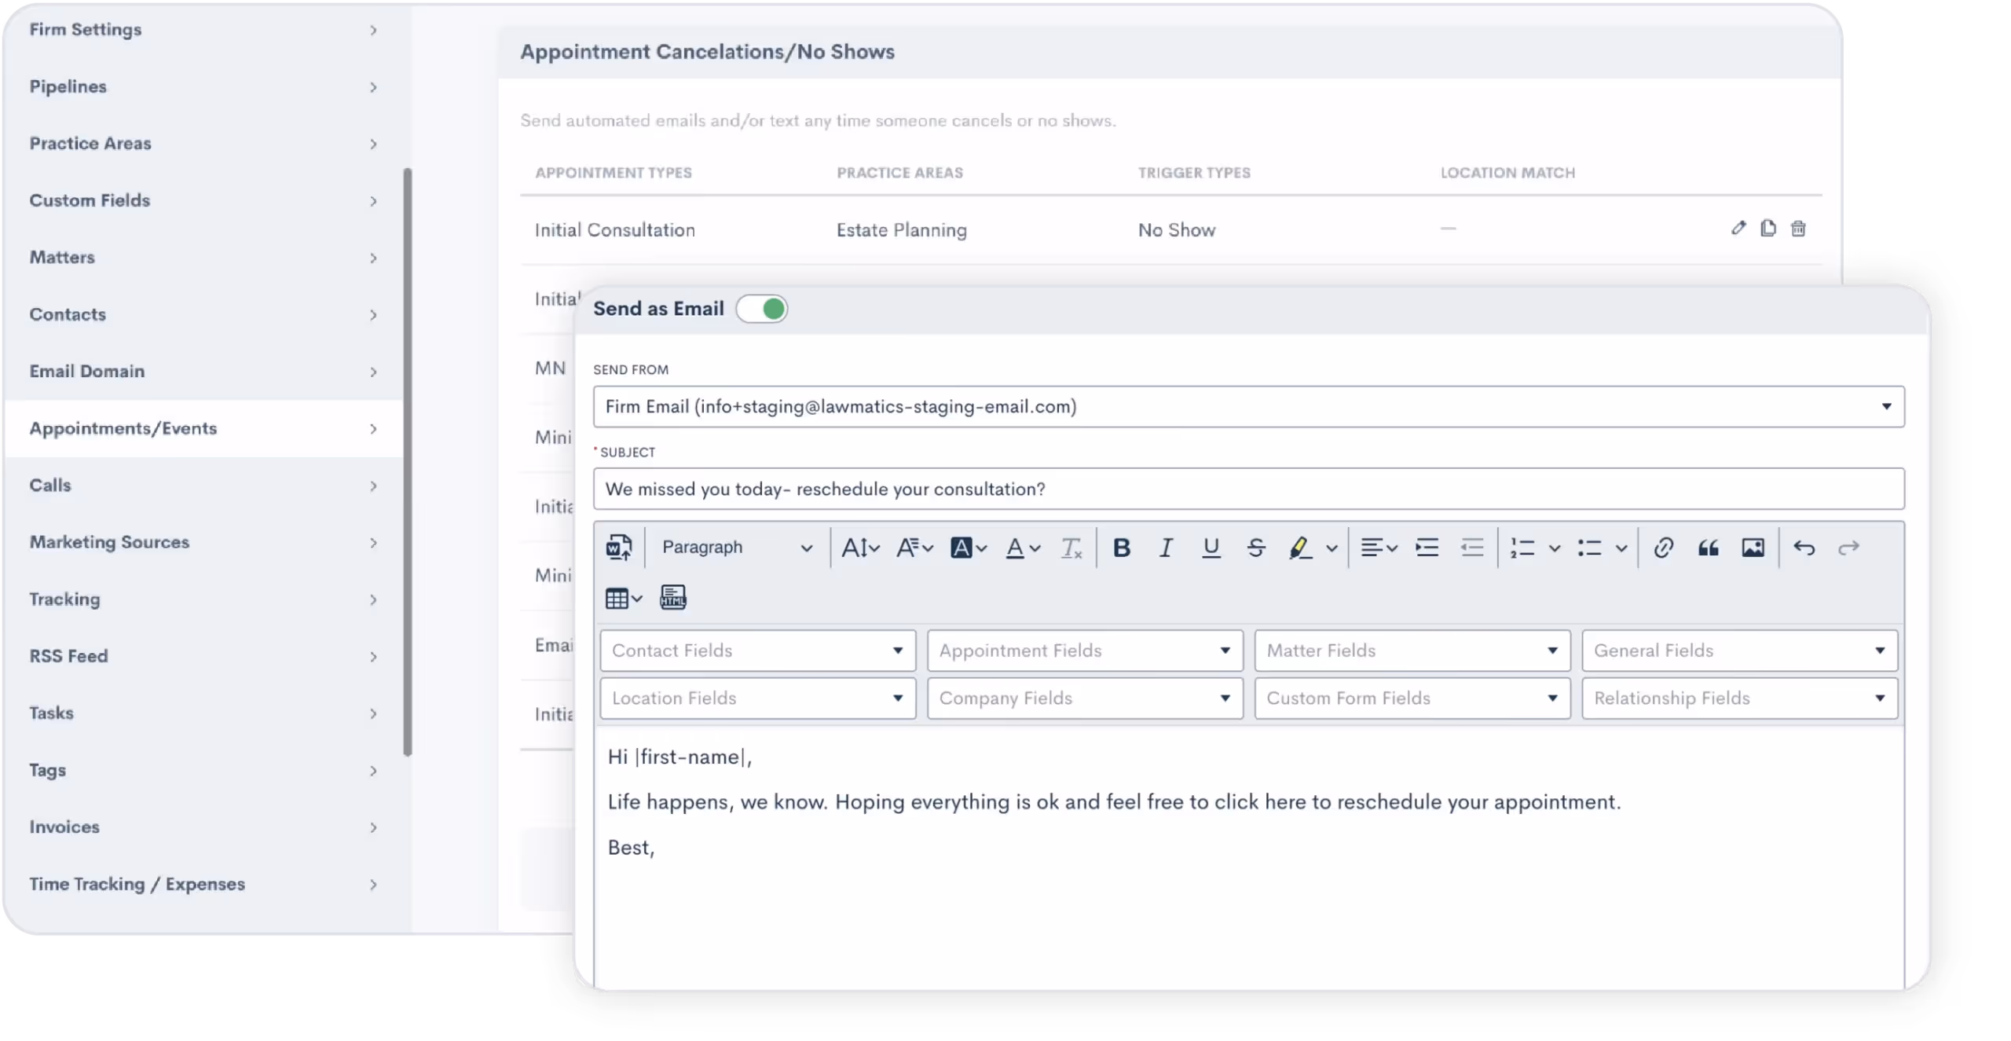Click into the Subject input field
Screen dimensions: 2011x1041
[1248, 489]
